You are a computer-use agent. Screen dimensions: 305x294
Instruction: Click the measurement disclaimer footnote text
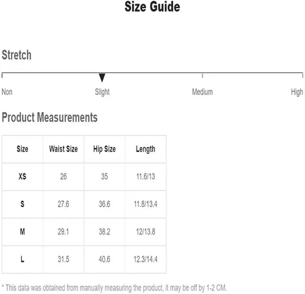(114, 288)
